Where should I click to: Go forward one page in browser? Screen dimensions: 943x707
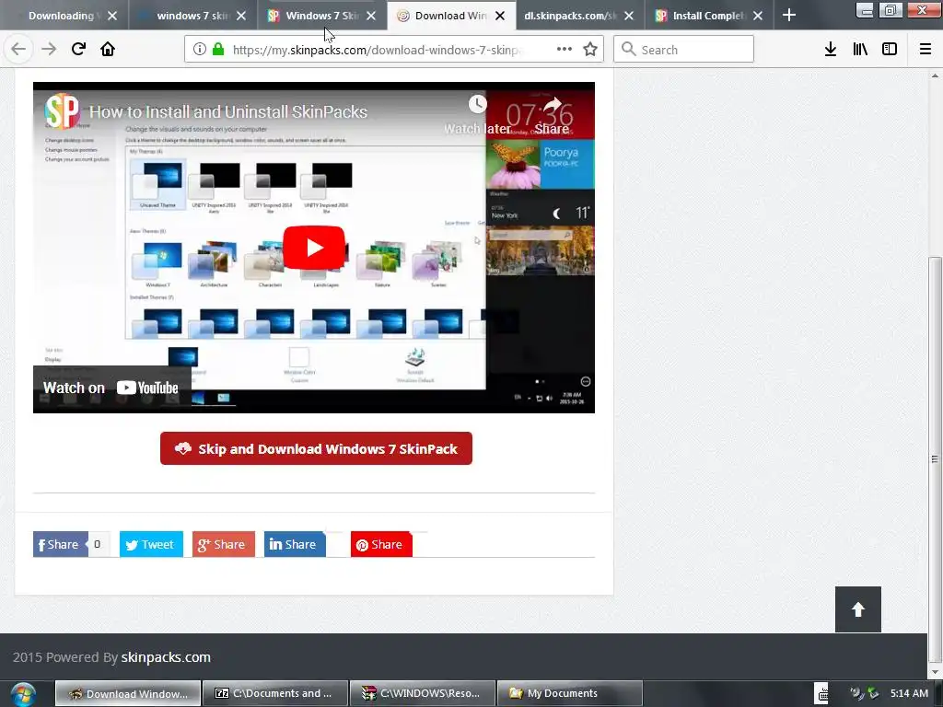(x=49, y=50)
